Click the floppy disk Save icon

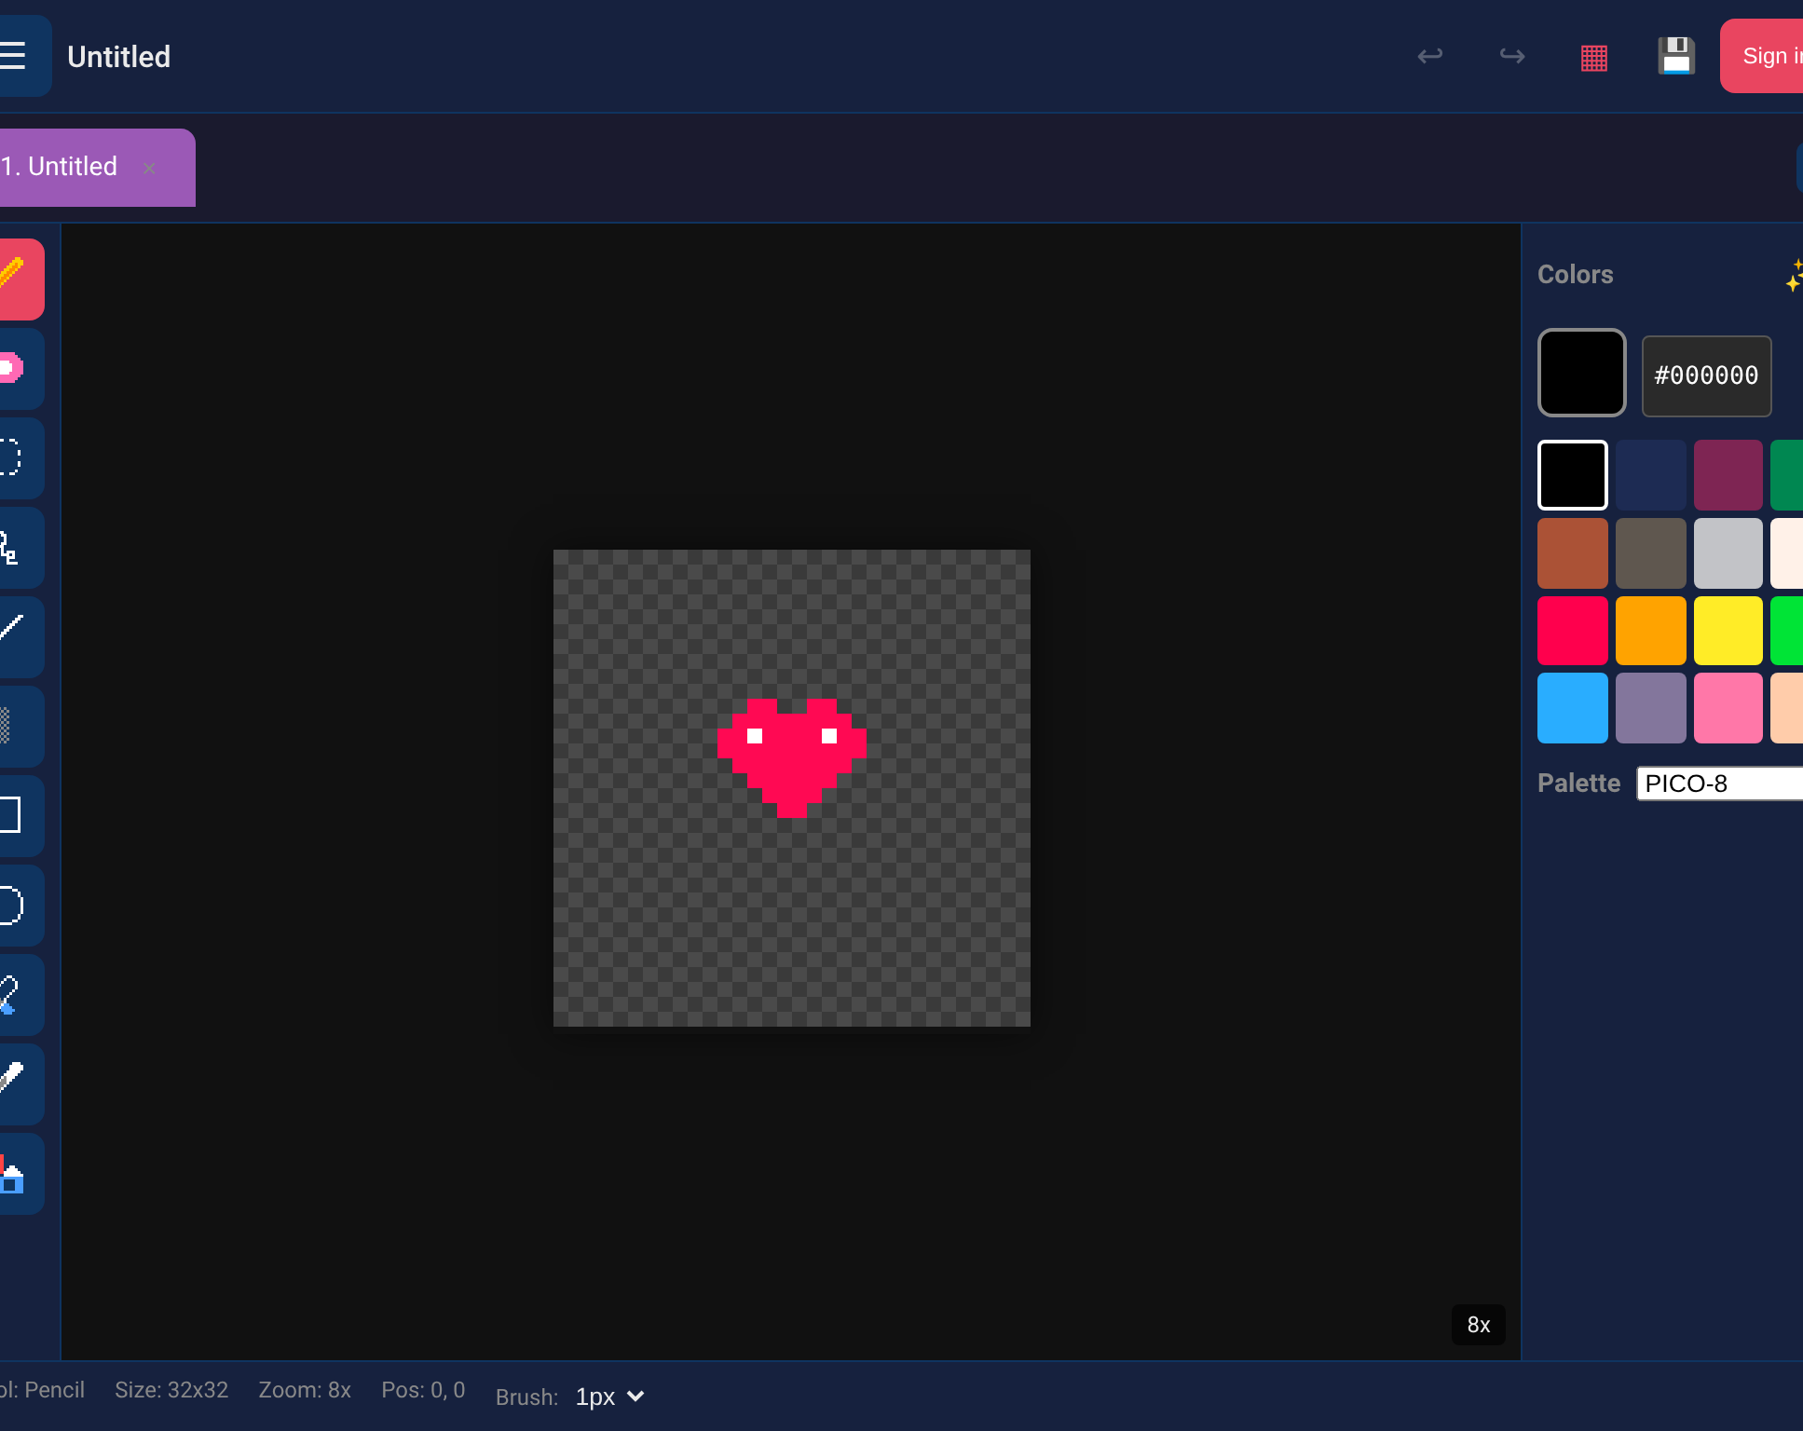click(1675, 57)
